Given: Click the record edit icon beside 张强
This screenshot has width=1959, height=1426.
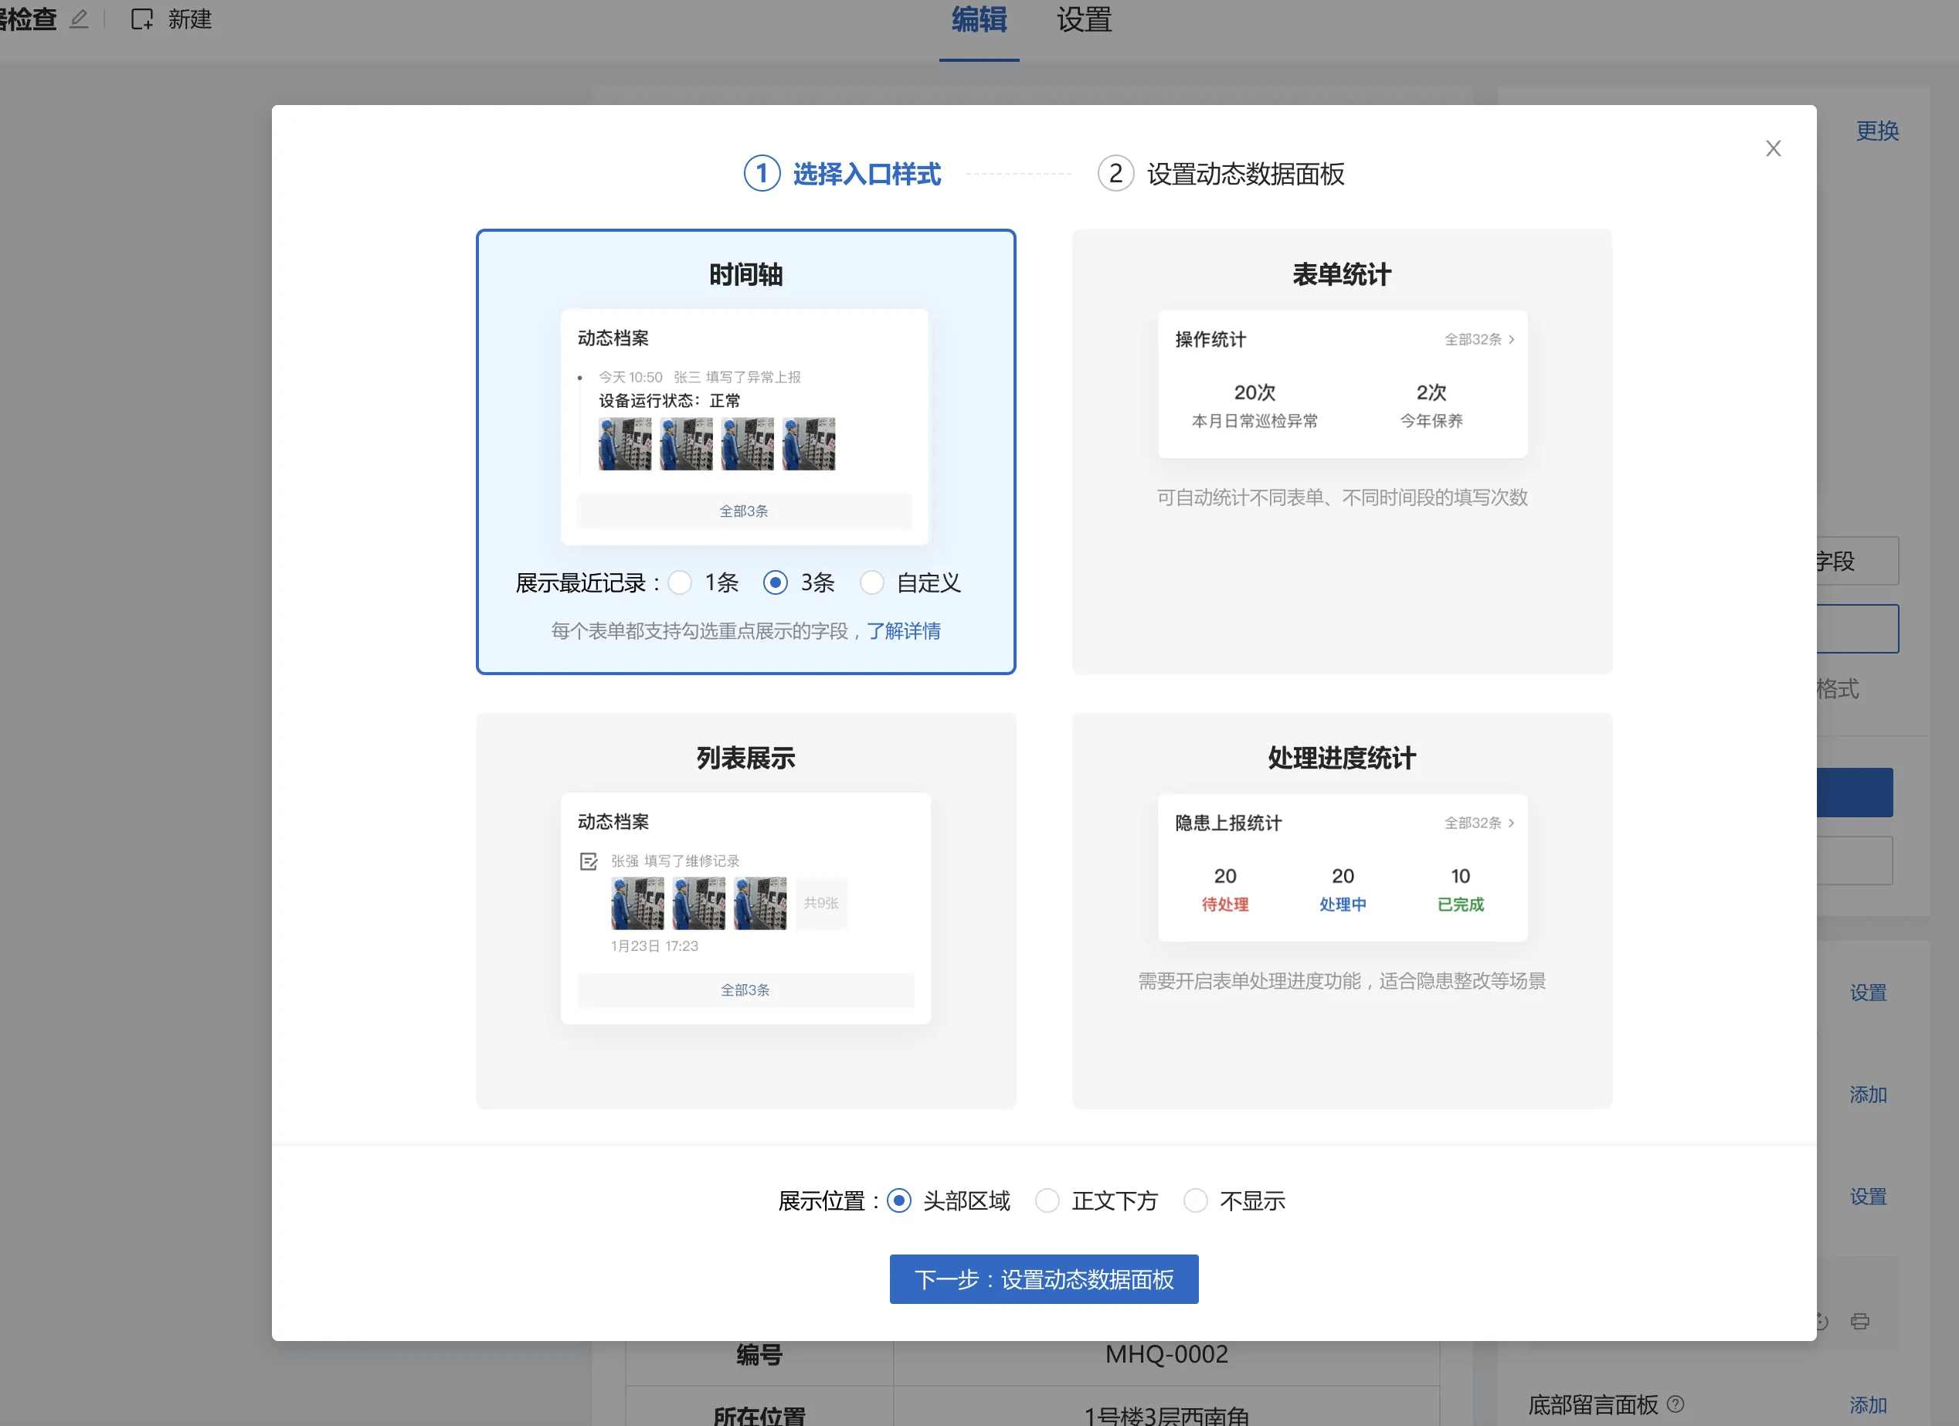Looking at the screenshot, I should [x=588, y=861].
